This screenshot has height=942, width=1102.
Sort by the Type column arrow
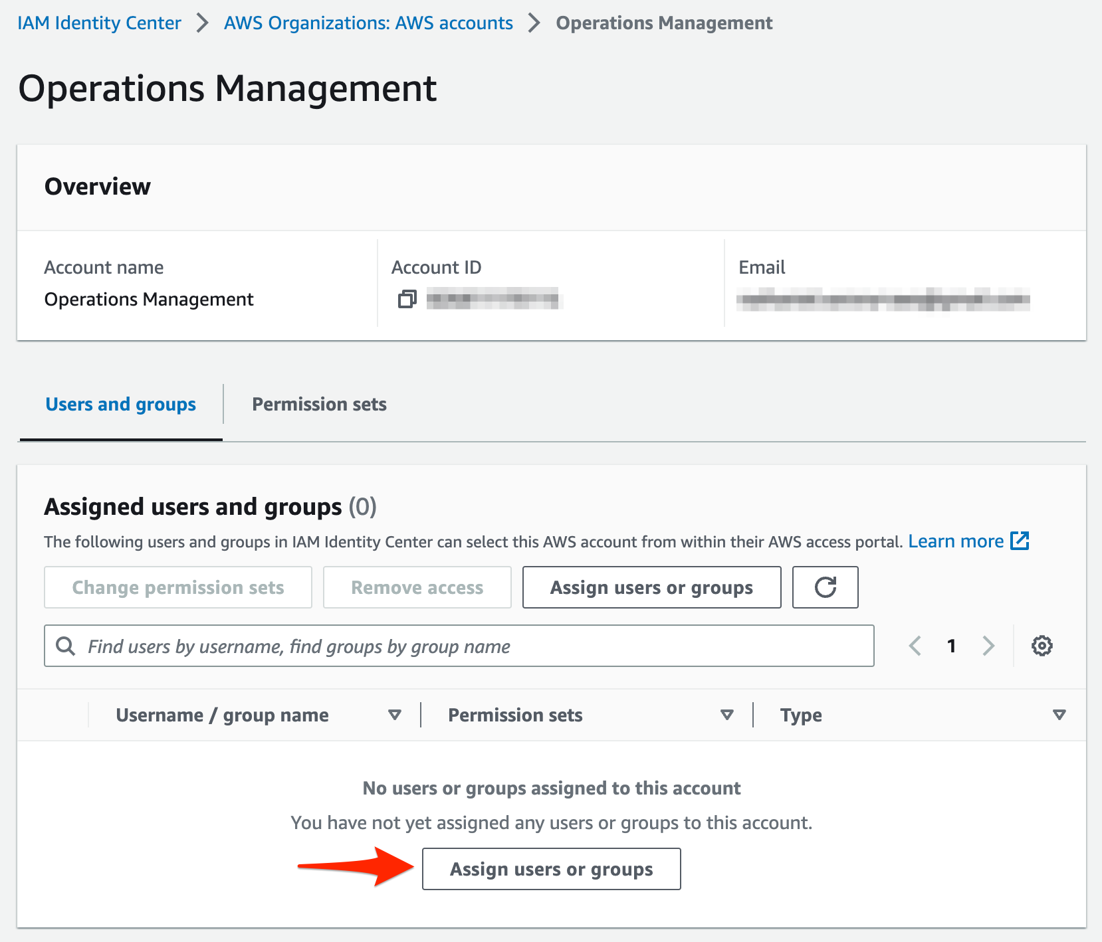[1059, 715]
